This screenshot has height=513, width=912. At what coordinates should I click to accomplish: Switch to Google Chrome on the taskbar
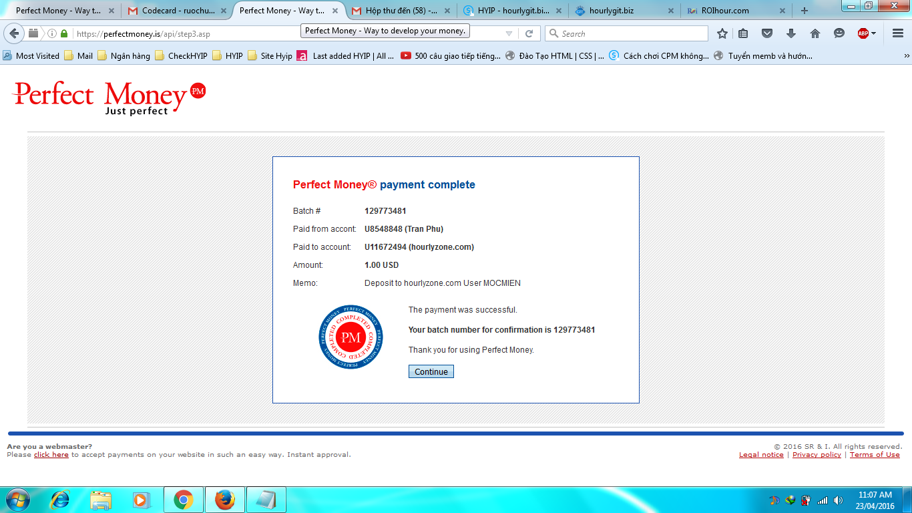[x=184, y=500]
